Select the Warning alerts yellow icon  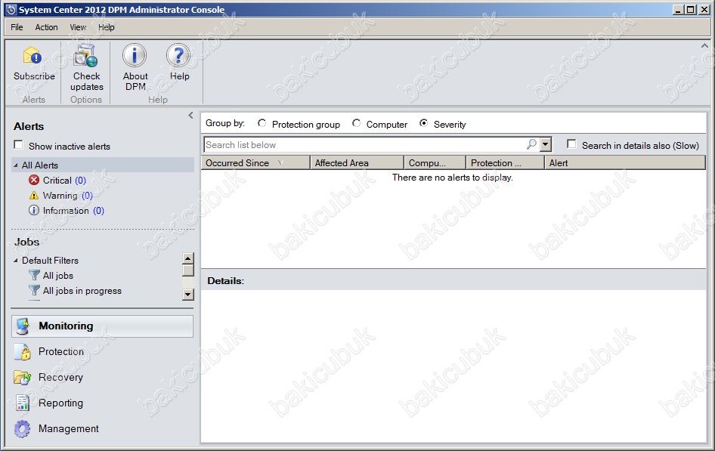coord(34,196)
